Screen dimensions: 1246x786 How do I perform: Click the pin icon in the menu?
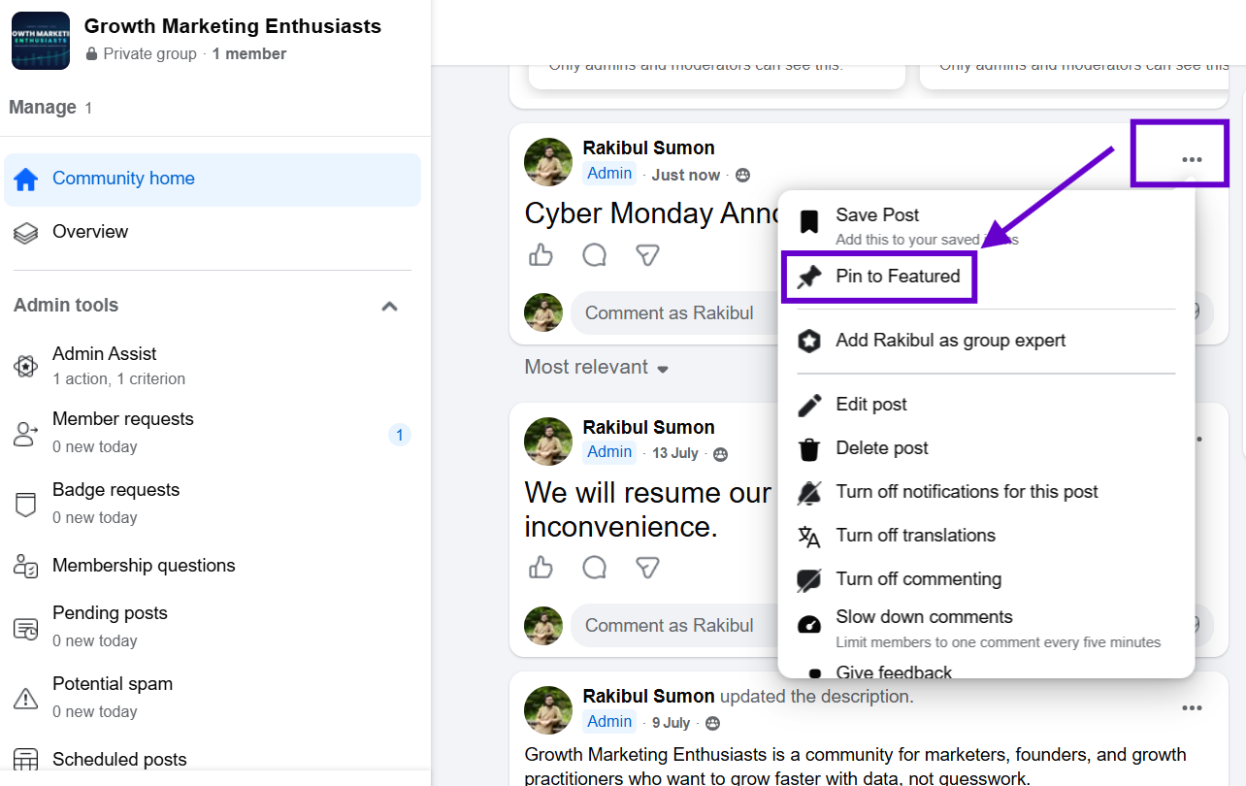click(x=808, y=278)
